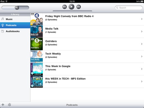Click the playback progress bar

coord(72,11)
